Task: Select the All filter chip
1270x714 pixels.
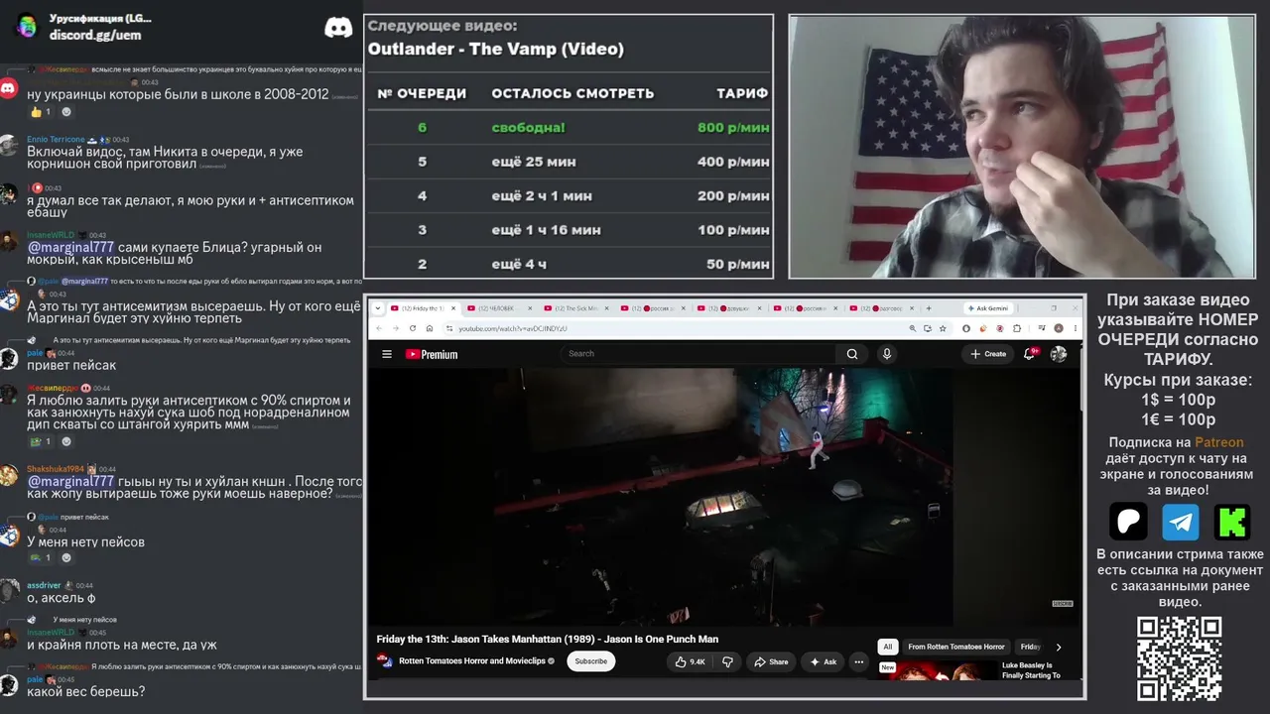Action: 888,647
